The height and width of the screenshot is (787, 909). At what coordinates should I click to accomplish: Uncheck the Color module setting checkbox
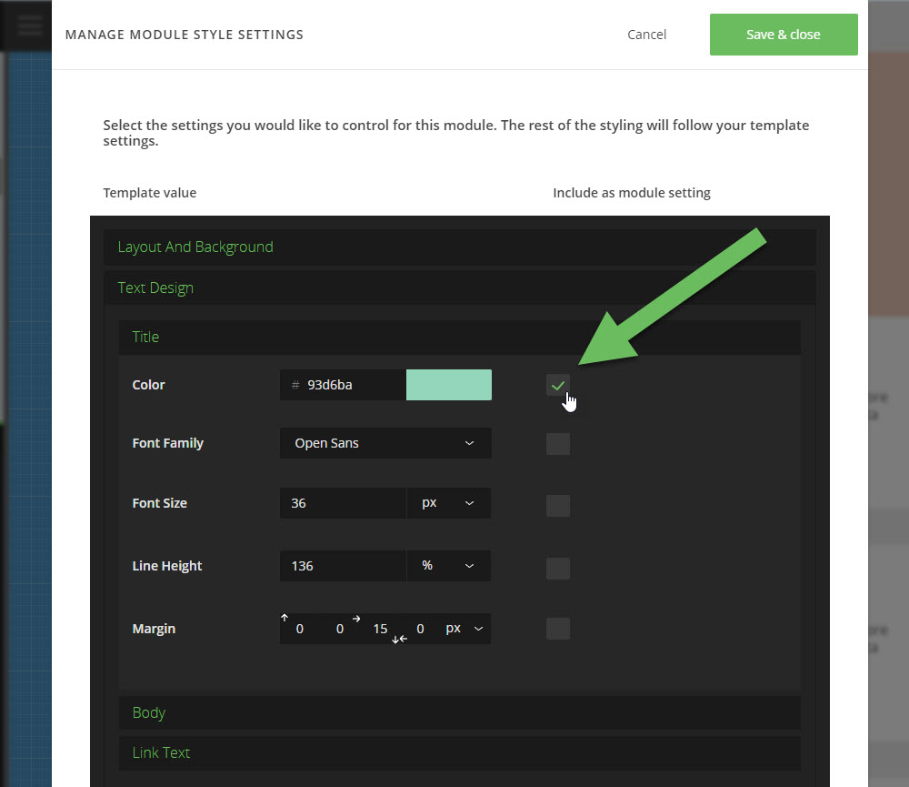pyautogui.click(x=558, y=385)
